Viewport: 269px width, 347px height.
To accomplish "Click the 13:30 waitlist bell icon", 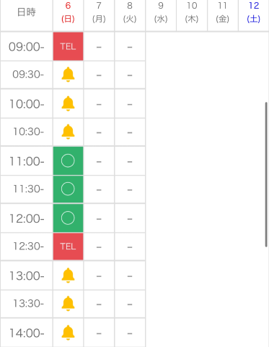I will point(68,304).
